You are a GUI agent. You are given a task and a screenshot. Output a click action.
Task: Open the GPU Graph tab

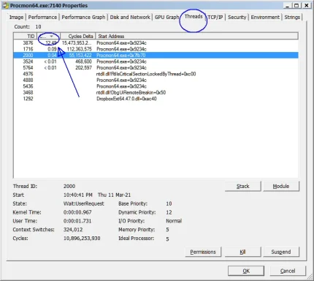click(x=166, y=18)
